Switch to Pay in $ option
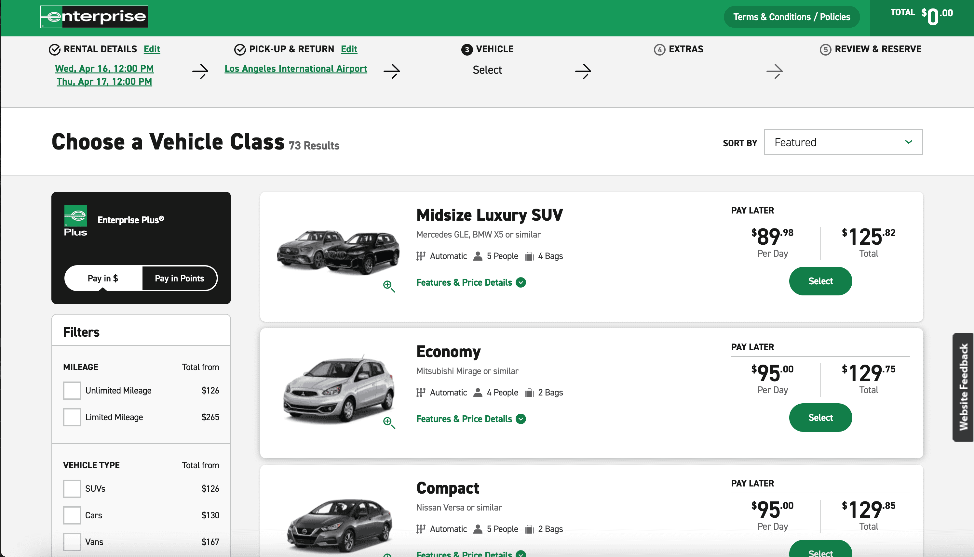 103,278
